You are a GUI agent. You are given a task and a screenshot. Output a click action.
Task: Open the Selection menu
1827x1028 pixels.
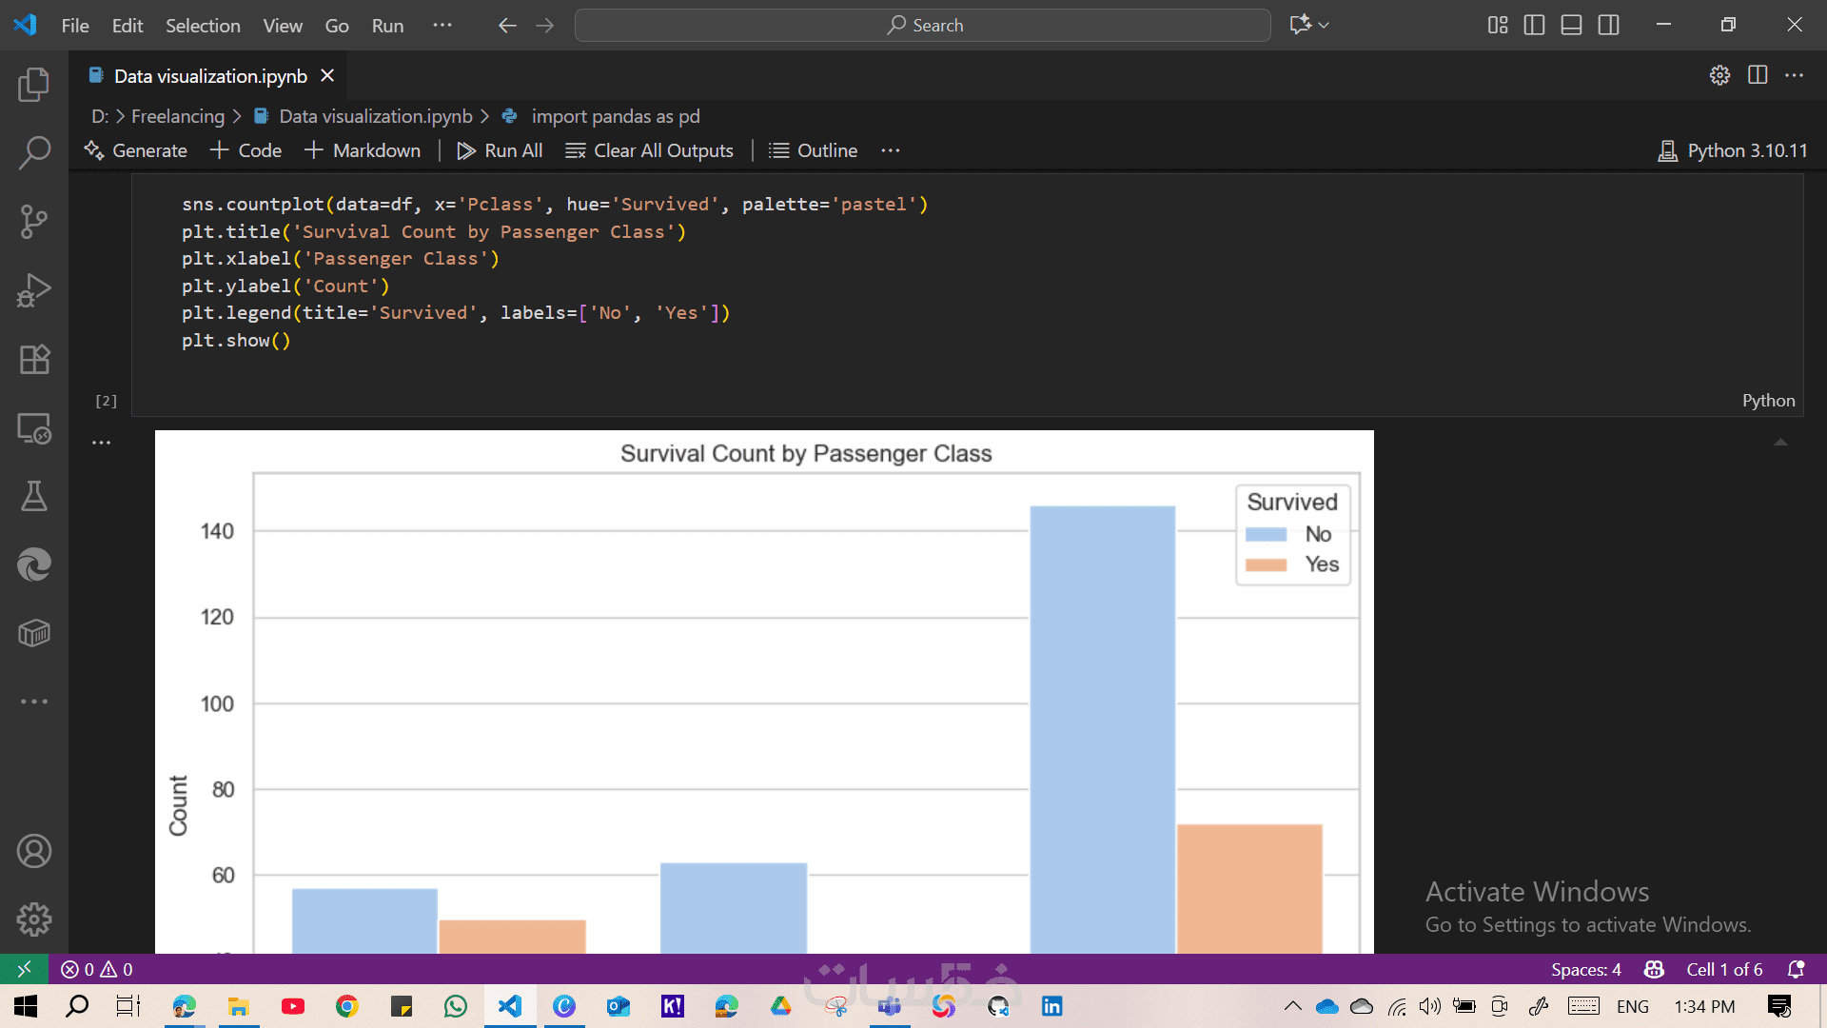[203, 26]
